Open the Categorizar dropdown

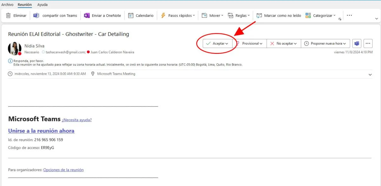point(334,16)
